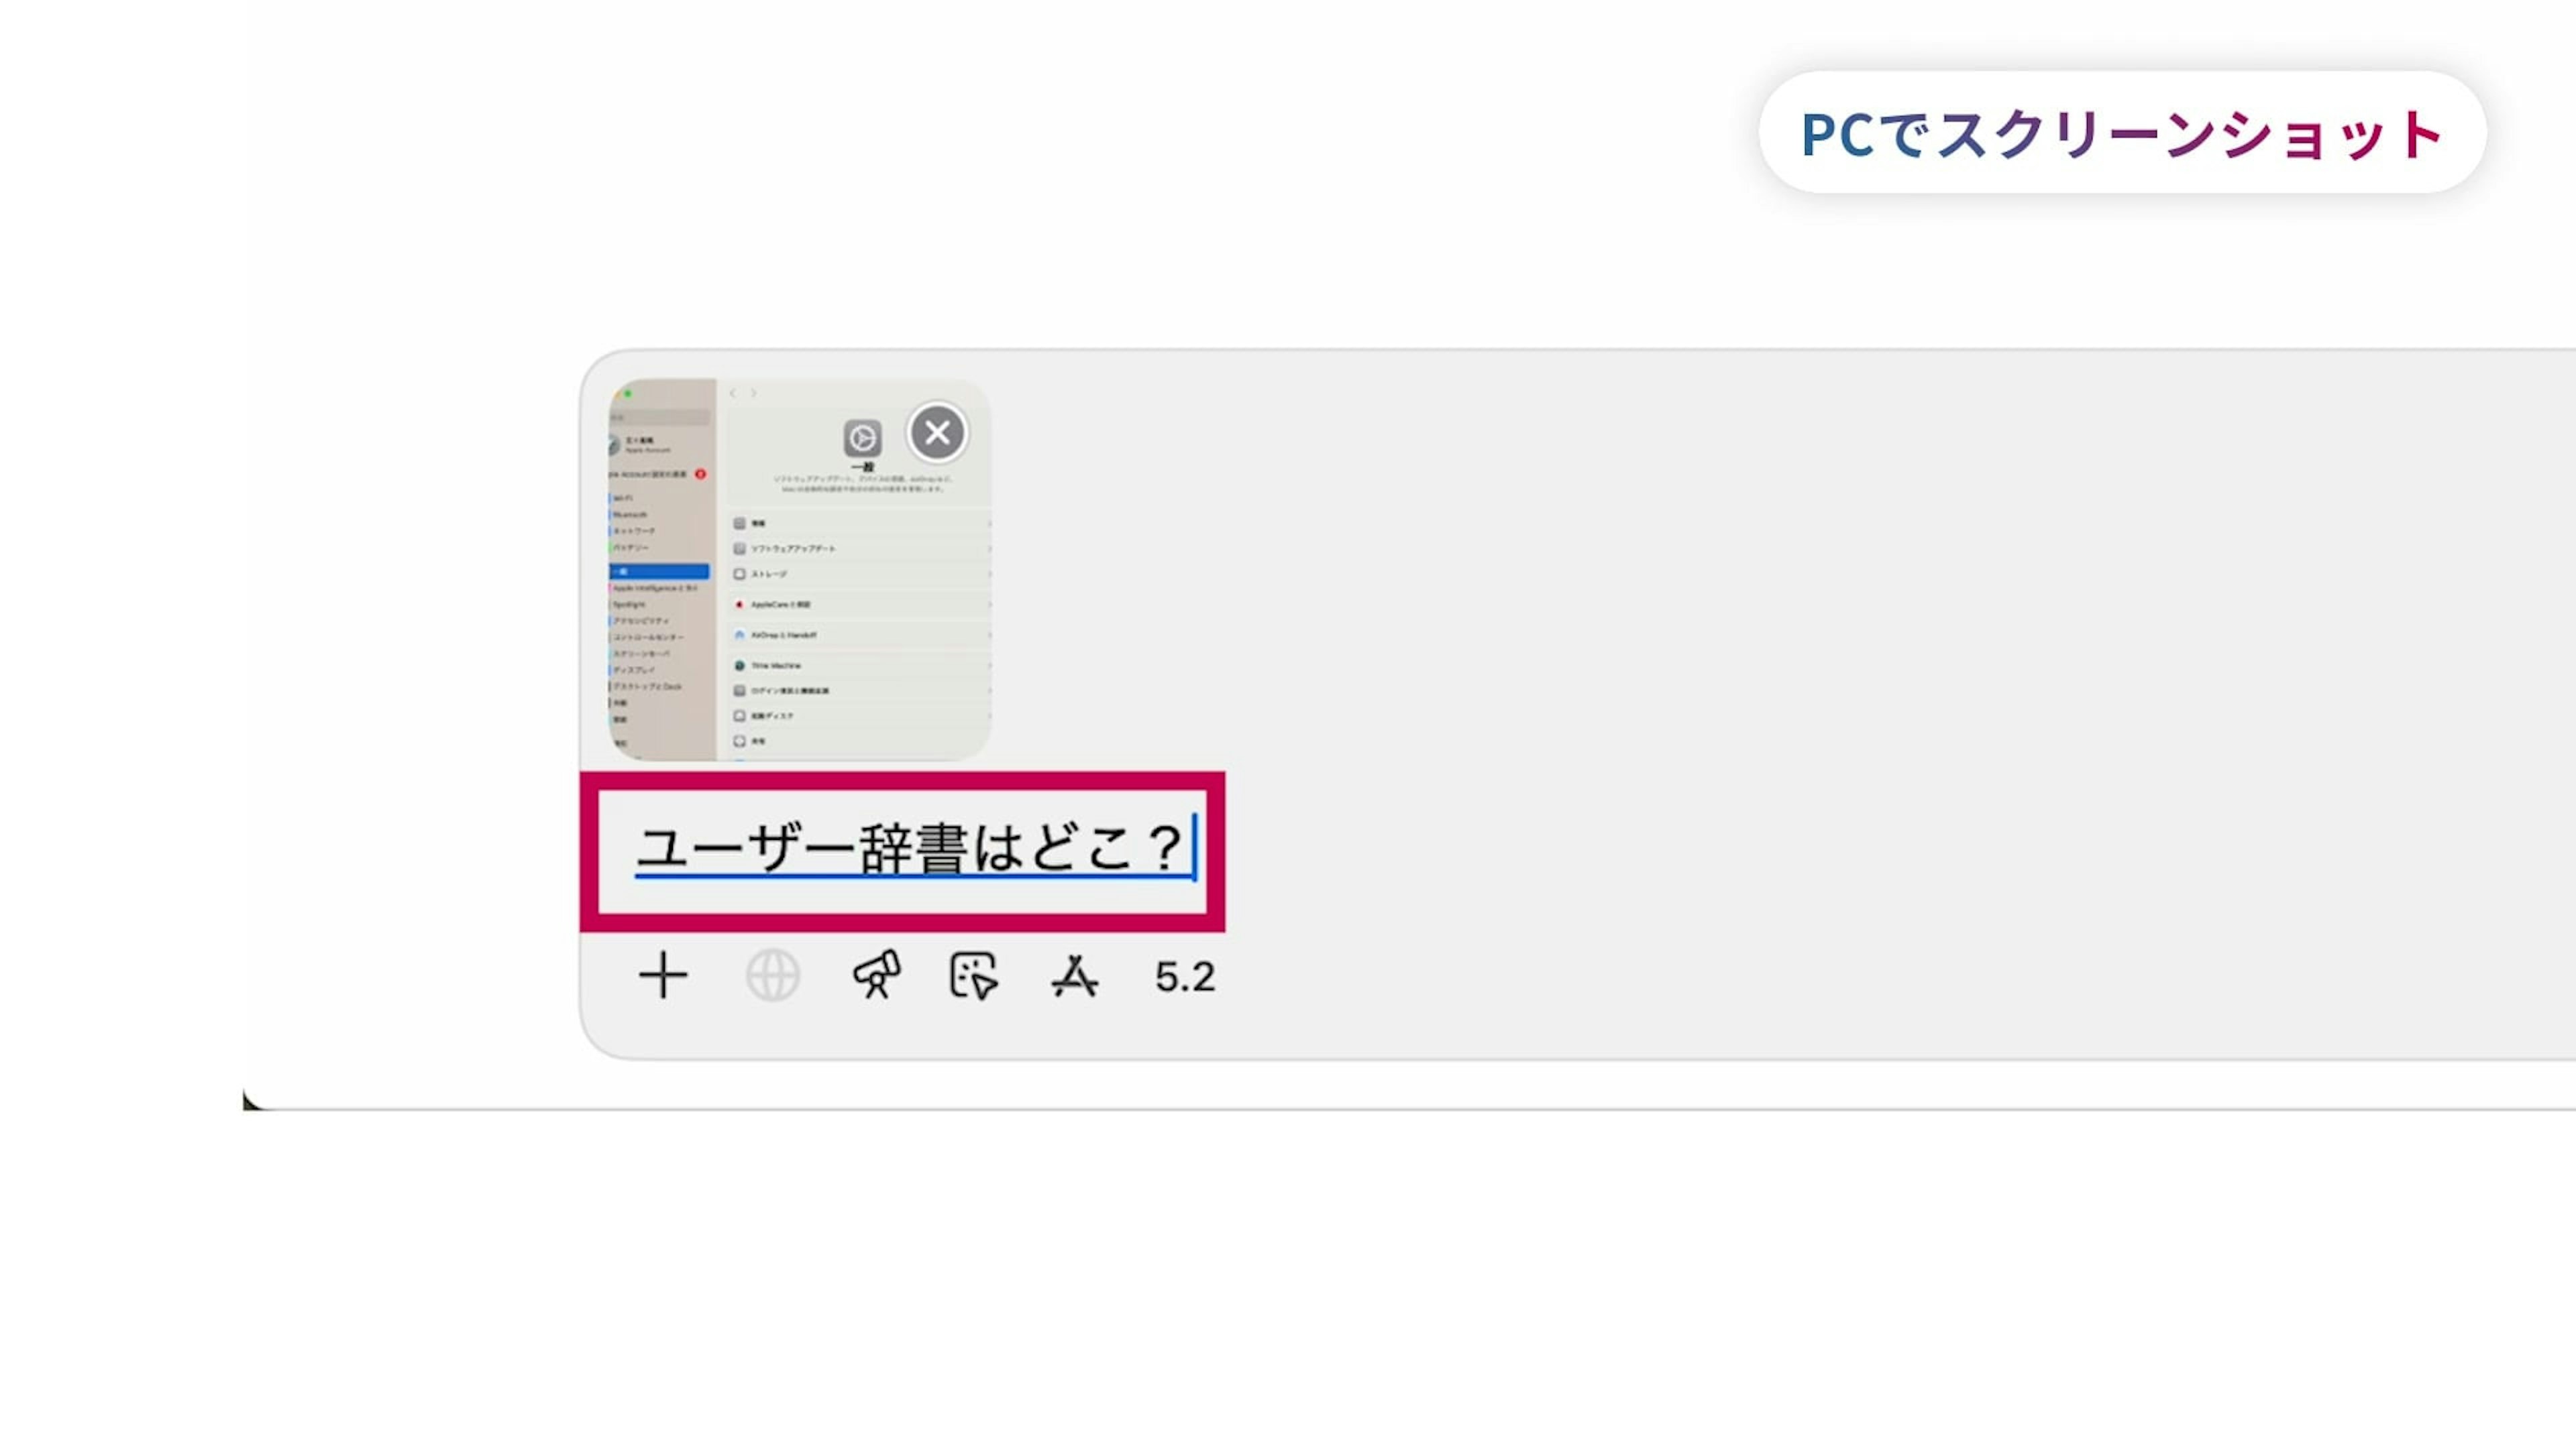Toggle the globe web search icon
Viewport: 2576px width, 1448px height.
[x=773, y=975]
